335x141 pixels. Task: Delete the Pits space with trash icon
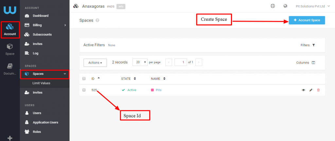[318, 90]
